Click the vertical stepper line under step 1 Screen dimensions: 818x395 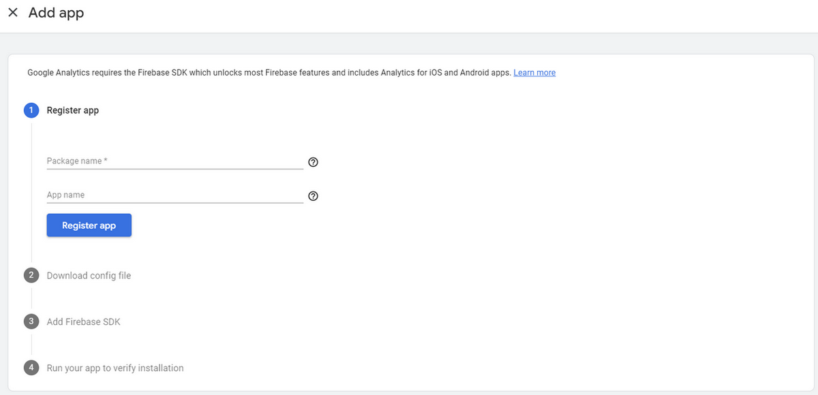[x=31, y=191]
